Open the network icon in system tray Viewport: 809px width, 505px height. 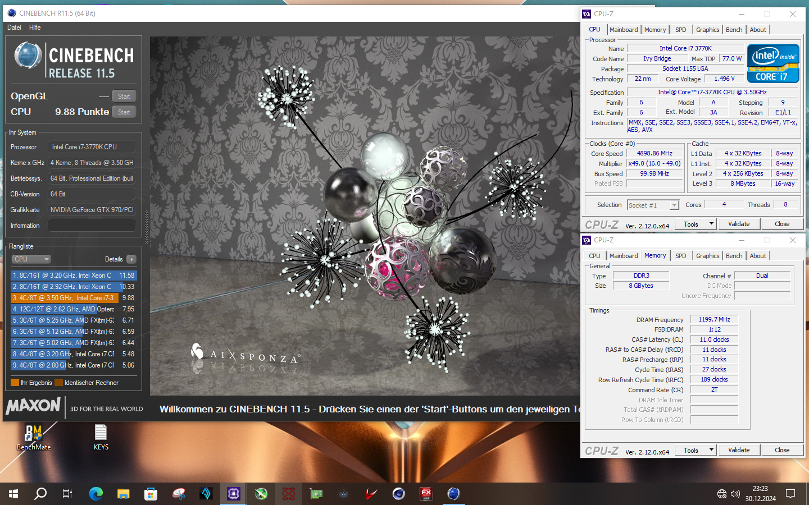point(722,494)
